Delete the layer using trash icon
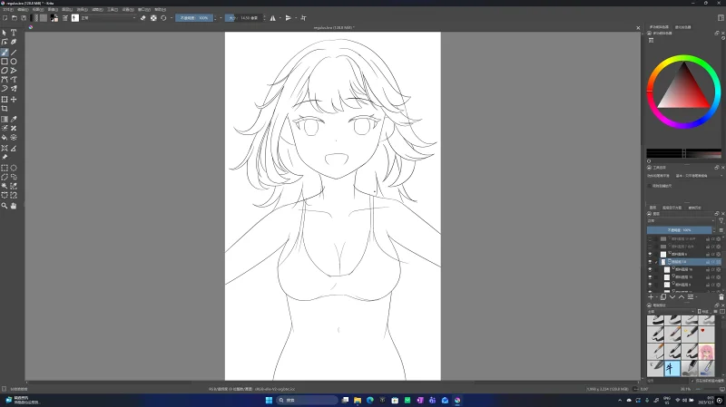The width and height of the screenshot is (726, 407). point(721,296)
